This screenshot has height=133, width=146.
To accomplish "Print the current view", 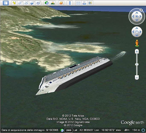I will (84, 3).
